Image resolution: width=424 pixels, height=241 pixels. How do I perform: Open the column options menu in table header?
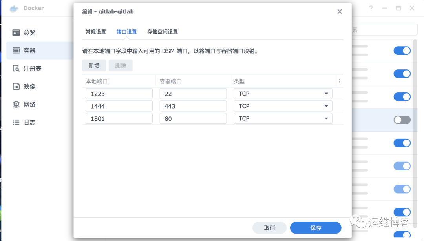(x=340, y=81)
